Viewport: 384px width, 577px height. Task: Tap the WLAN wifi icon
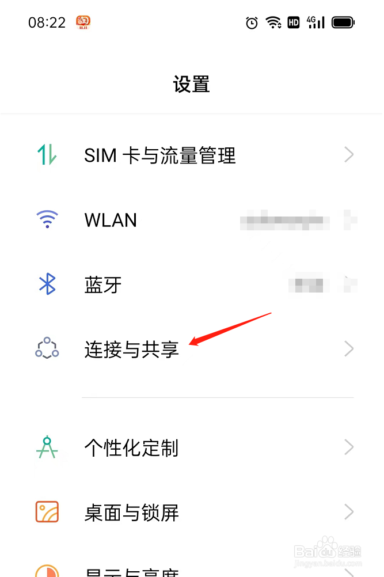click(47, 219)
